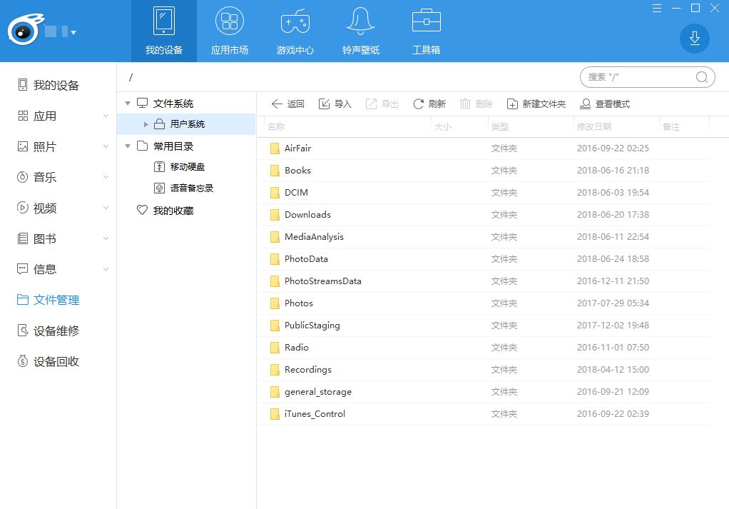Screen dimensions: 729x509
Task: Select the Books folder
Action: (x=483, y=171)
